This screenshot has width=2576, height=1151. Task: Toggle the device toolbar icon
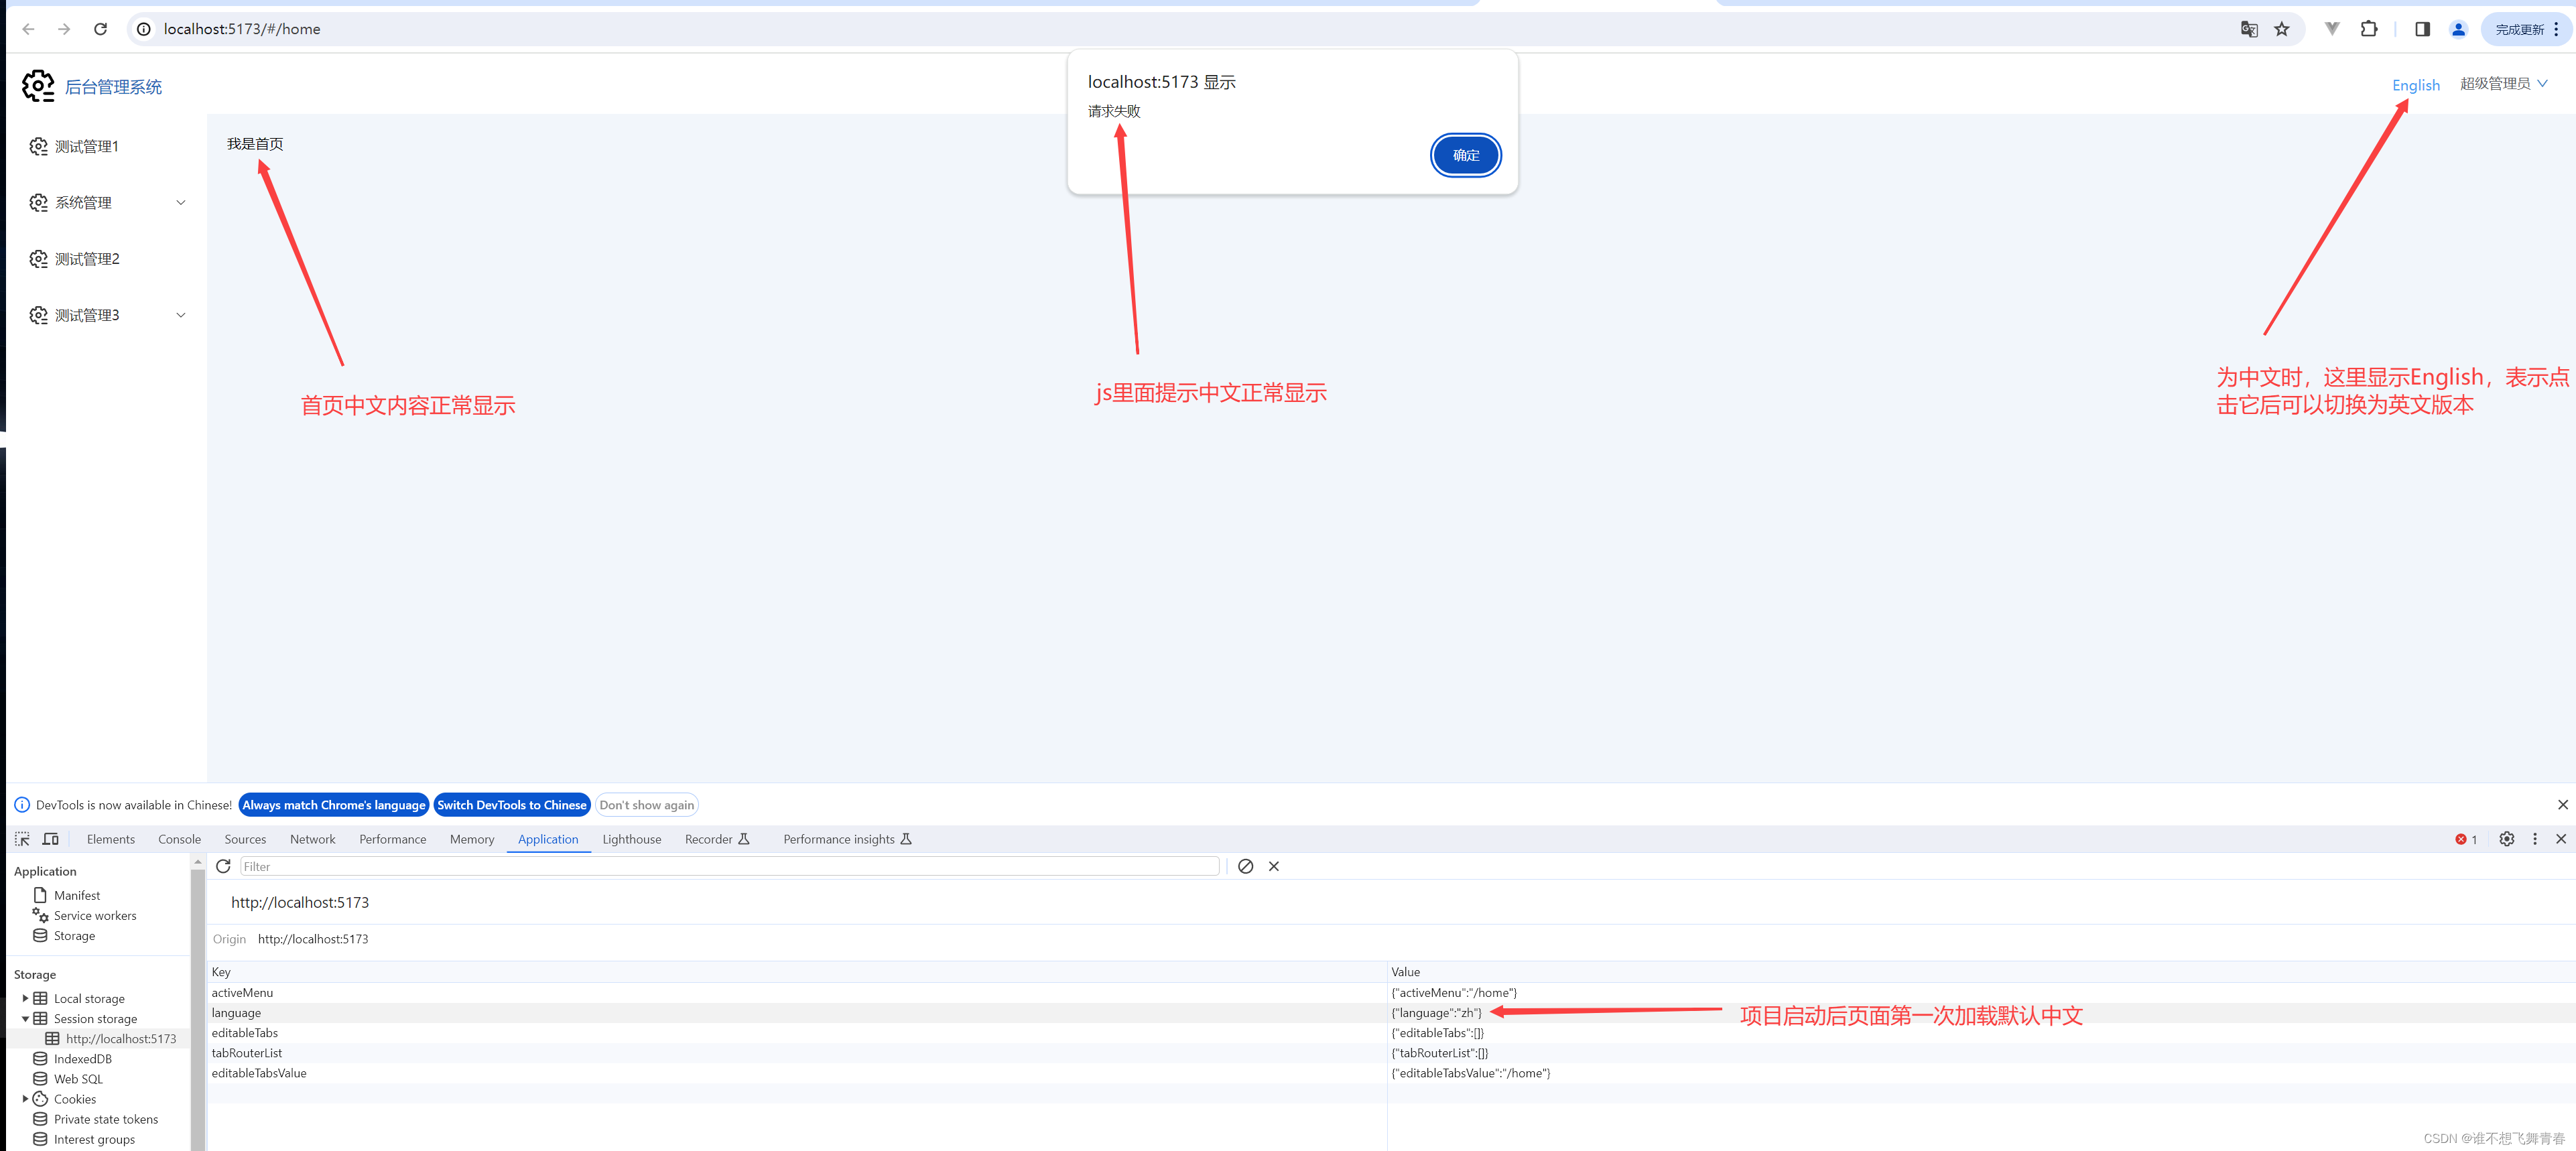51,839
